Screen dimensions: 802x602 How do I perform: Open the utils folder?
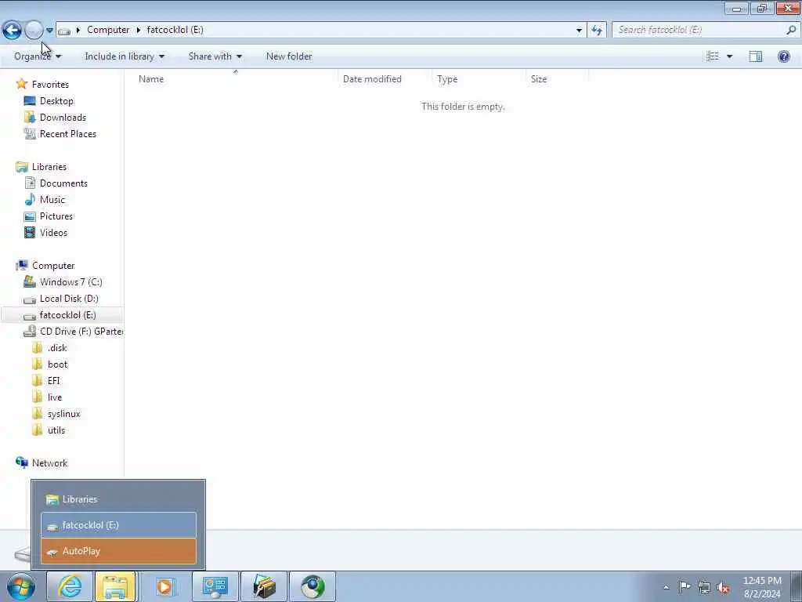pos(56,430)
